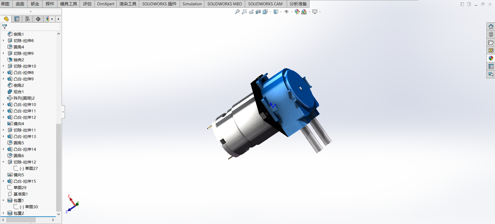Screen dimensions: 495x224
Task: Focus the feature tree filter field
Action: point(31,27)
